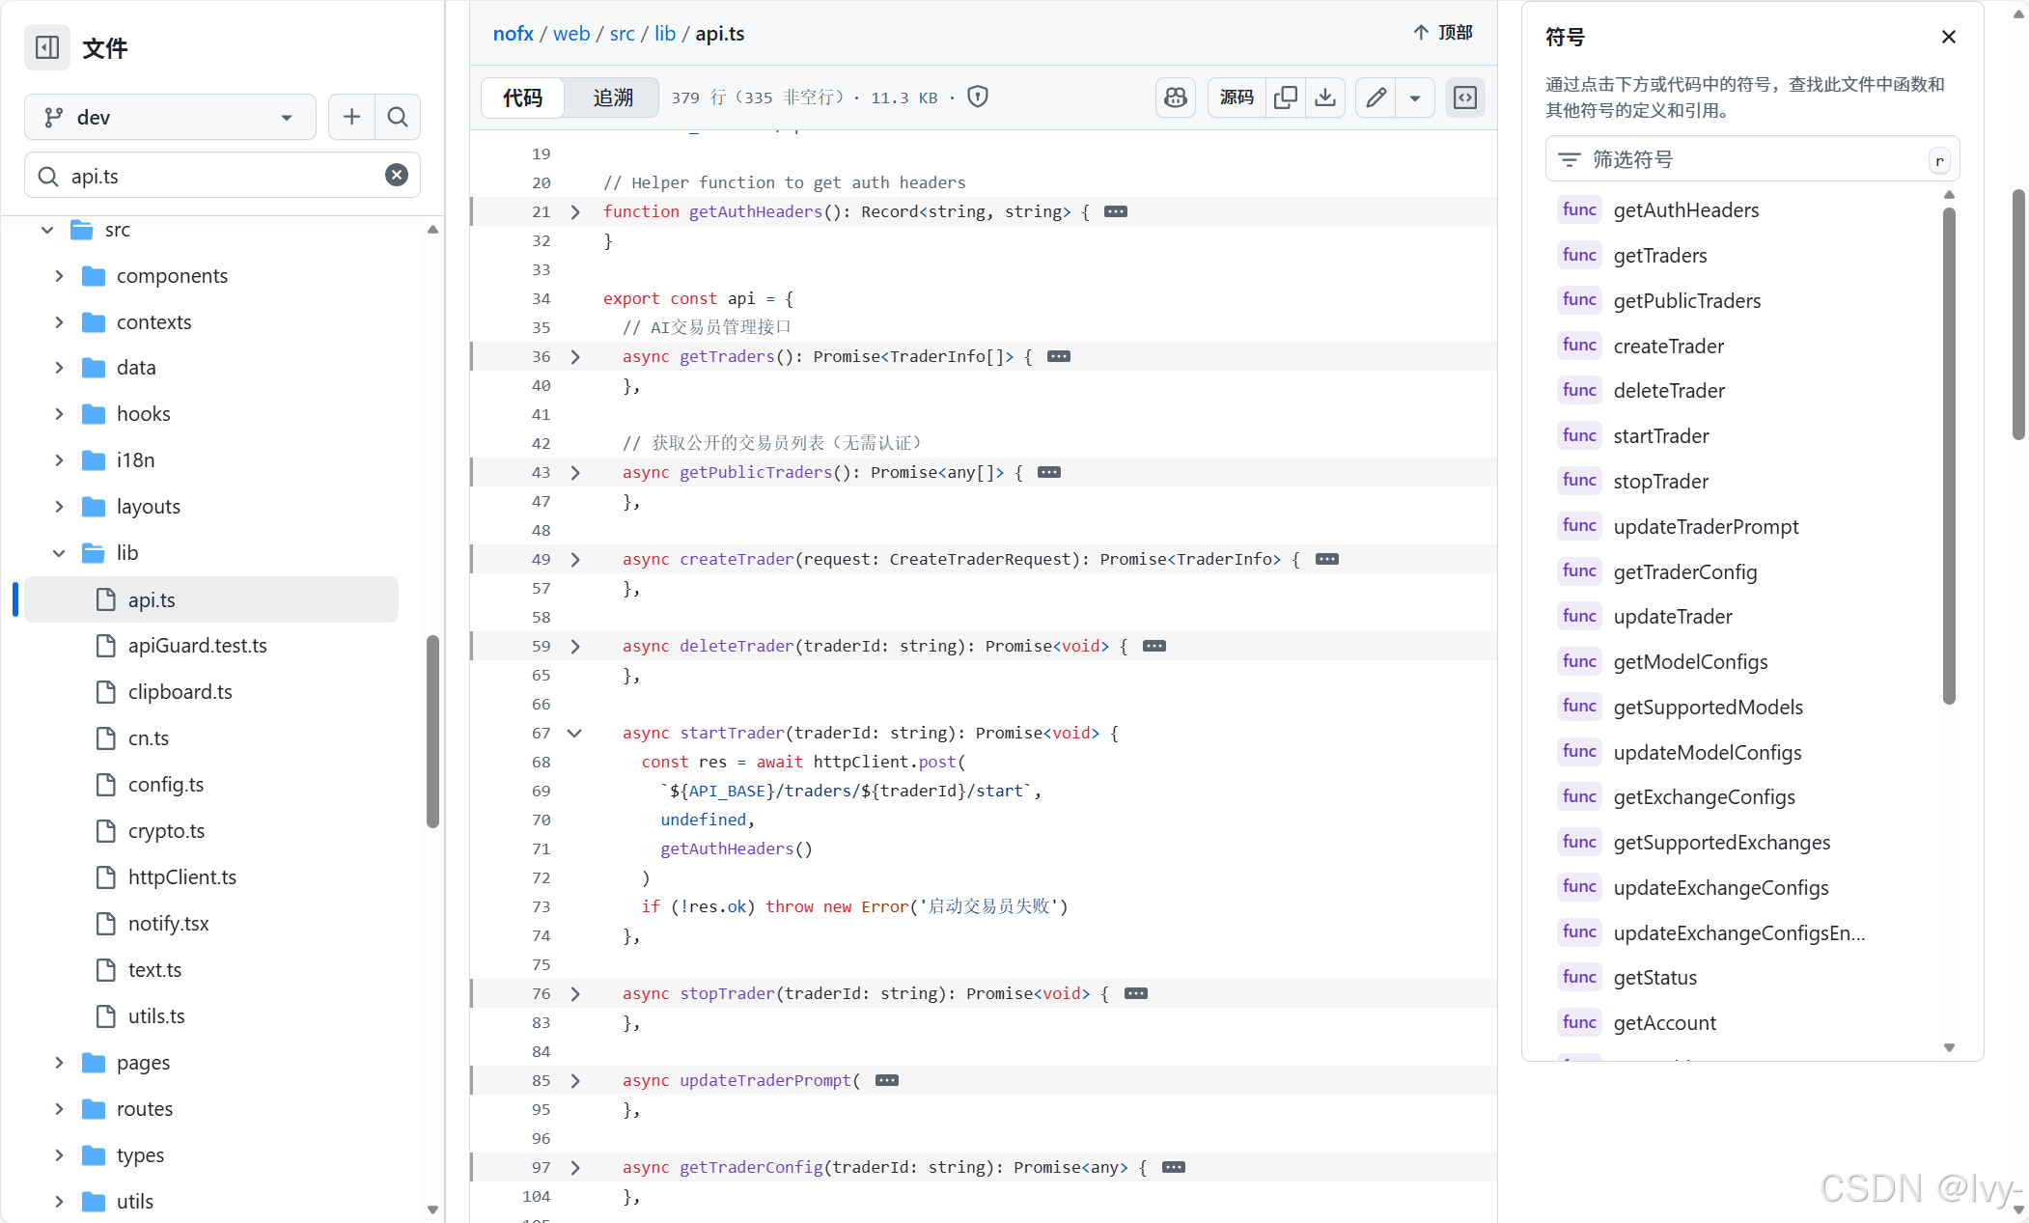Expand the components folder

click(59, 276)
